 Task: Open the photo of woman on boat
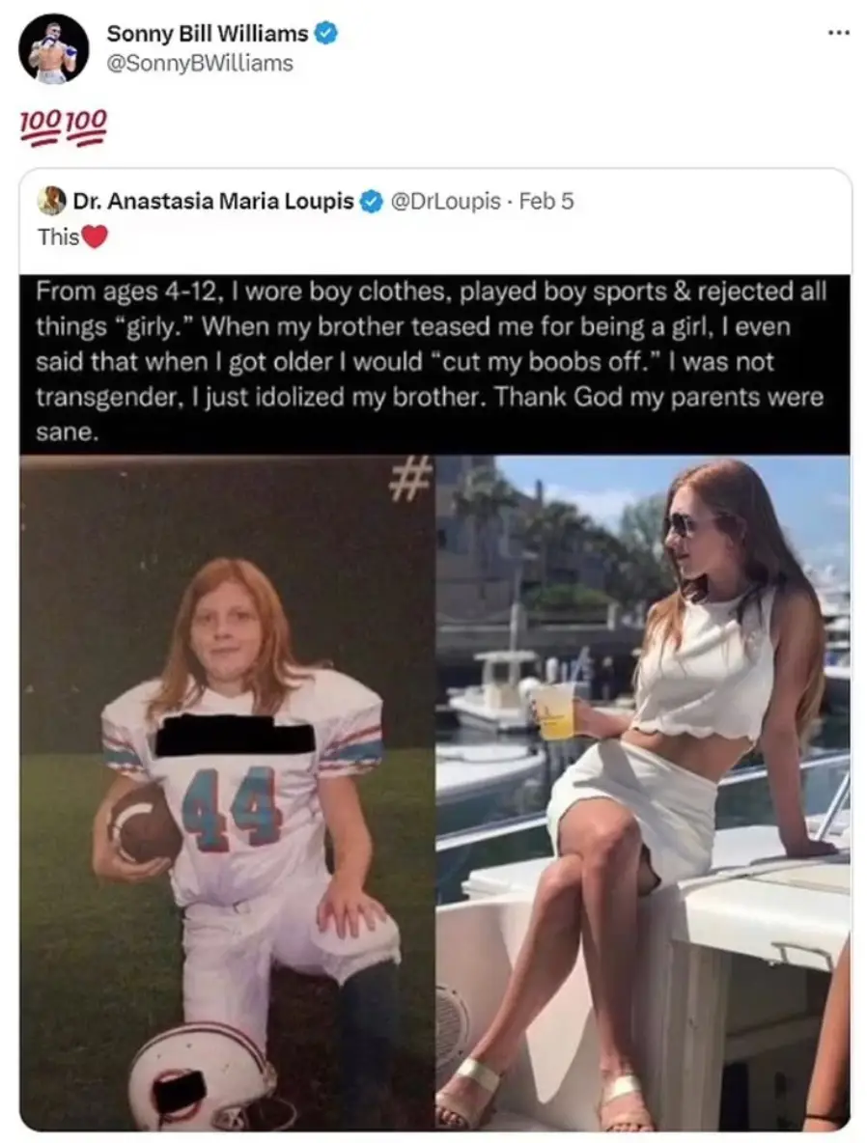(x=642, y=792)
